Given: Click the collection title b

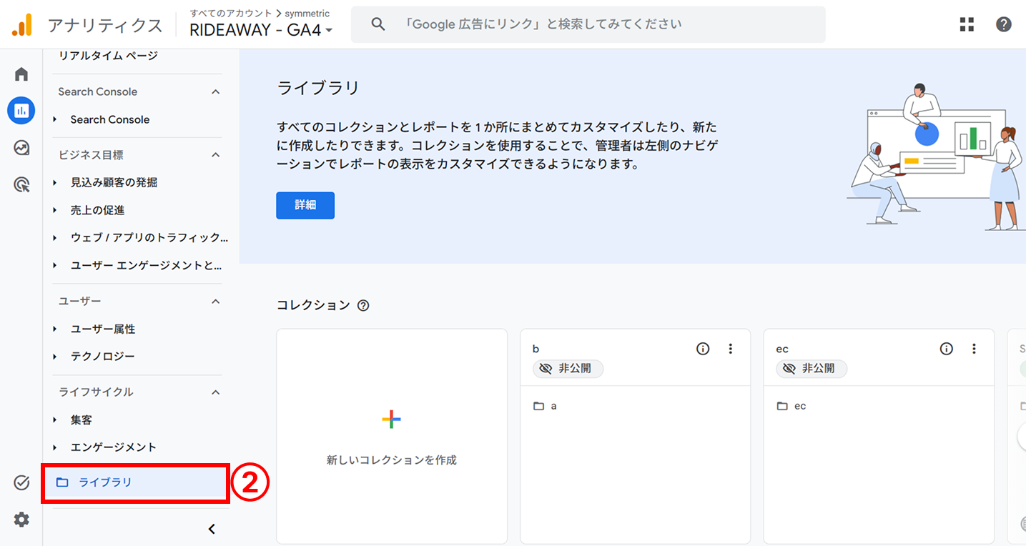Looking at the screenshot, I should coord(536,349).
